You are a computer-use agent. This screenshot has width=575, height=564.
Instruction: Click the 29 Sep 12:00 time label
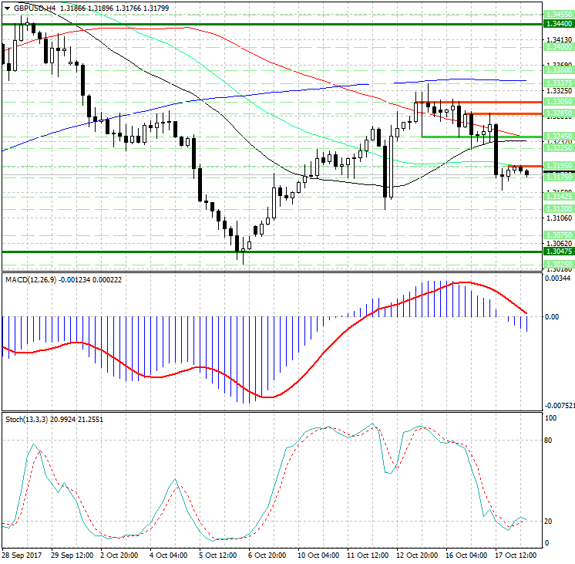pos(72,556)
